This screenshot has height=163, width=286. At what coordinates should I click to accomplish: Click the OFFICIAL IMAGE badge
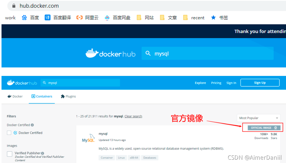click(x=264, y=128)
